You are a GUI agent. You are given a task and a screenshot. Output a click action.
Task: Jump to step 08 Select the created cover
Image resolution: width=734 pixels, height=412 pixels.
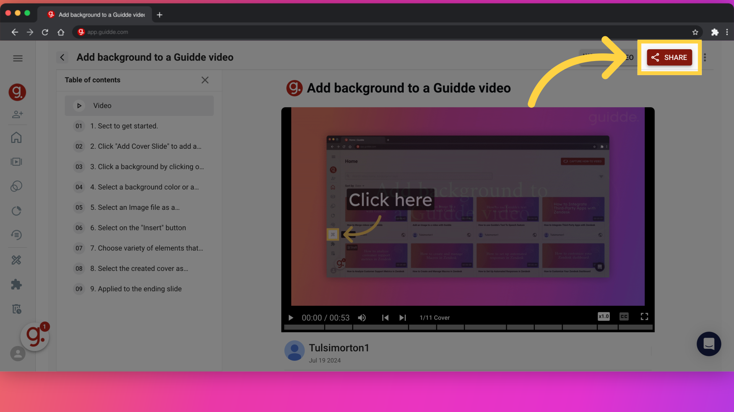tap(139, 269)
